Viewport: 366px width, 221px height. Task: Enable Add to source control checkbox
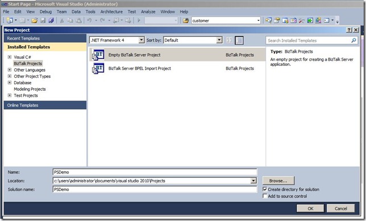tap(265, 196)
